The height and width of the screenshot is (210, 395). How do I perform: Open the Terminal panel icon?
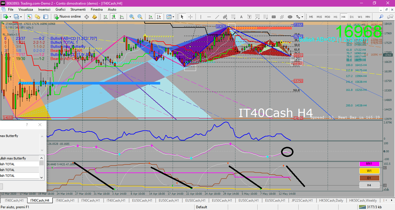coord(45,17)
